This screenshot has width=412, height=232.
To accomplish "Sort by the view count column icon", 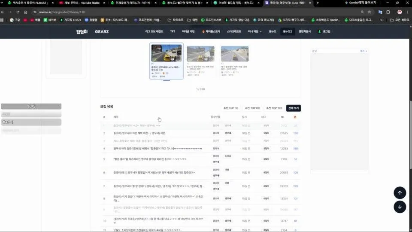I will coord(282,117).
